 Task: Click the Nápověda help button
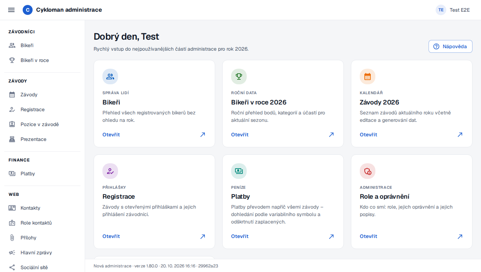click(450, 46)
